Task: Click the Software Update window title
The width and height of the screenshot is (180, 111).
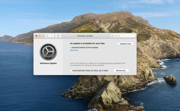Action: pyautogui.click(x=85, y=36)
